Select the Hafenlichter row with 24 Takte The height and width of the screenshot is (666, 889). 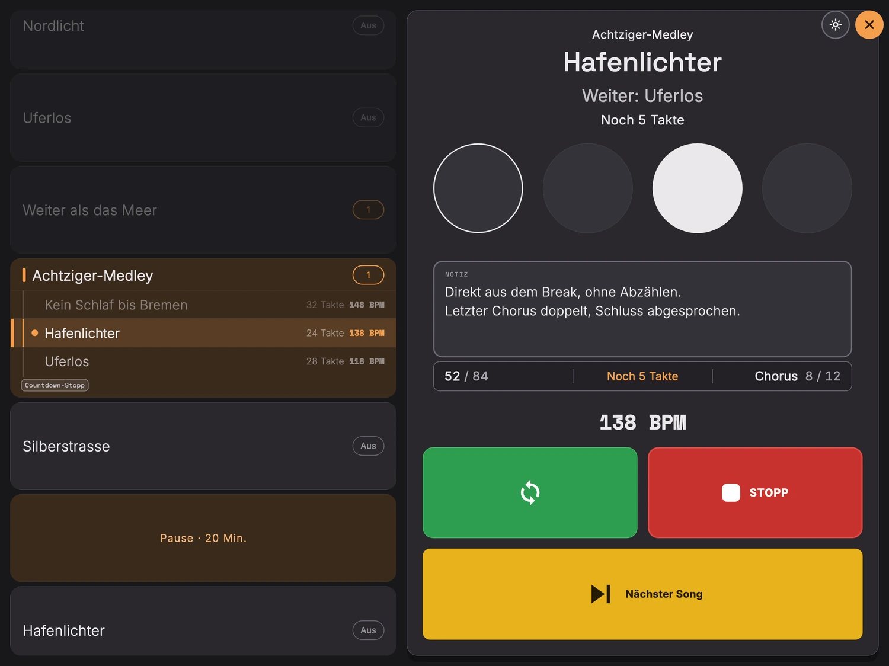coord(203,333)
